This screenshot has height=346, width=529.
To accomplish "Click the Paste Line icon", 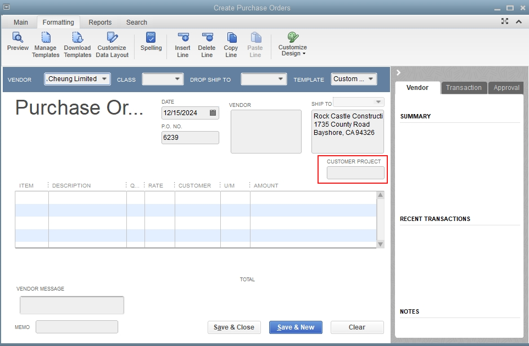I will [255, 44].
